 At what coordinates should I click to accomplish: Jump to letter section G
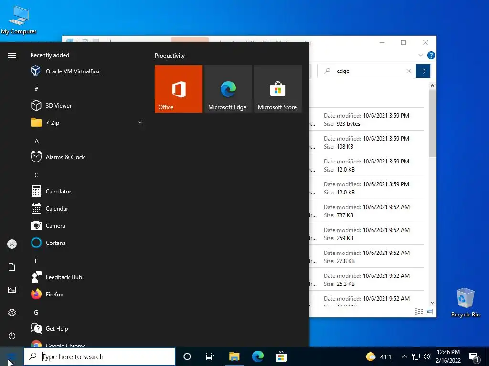(36, 313)
